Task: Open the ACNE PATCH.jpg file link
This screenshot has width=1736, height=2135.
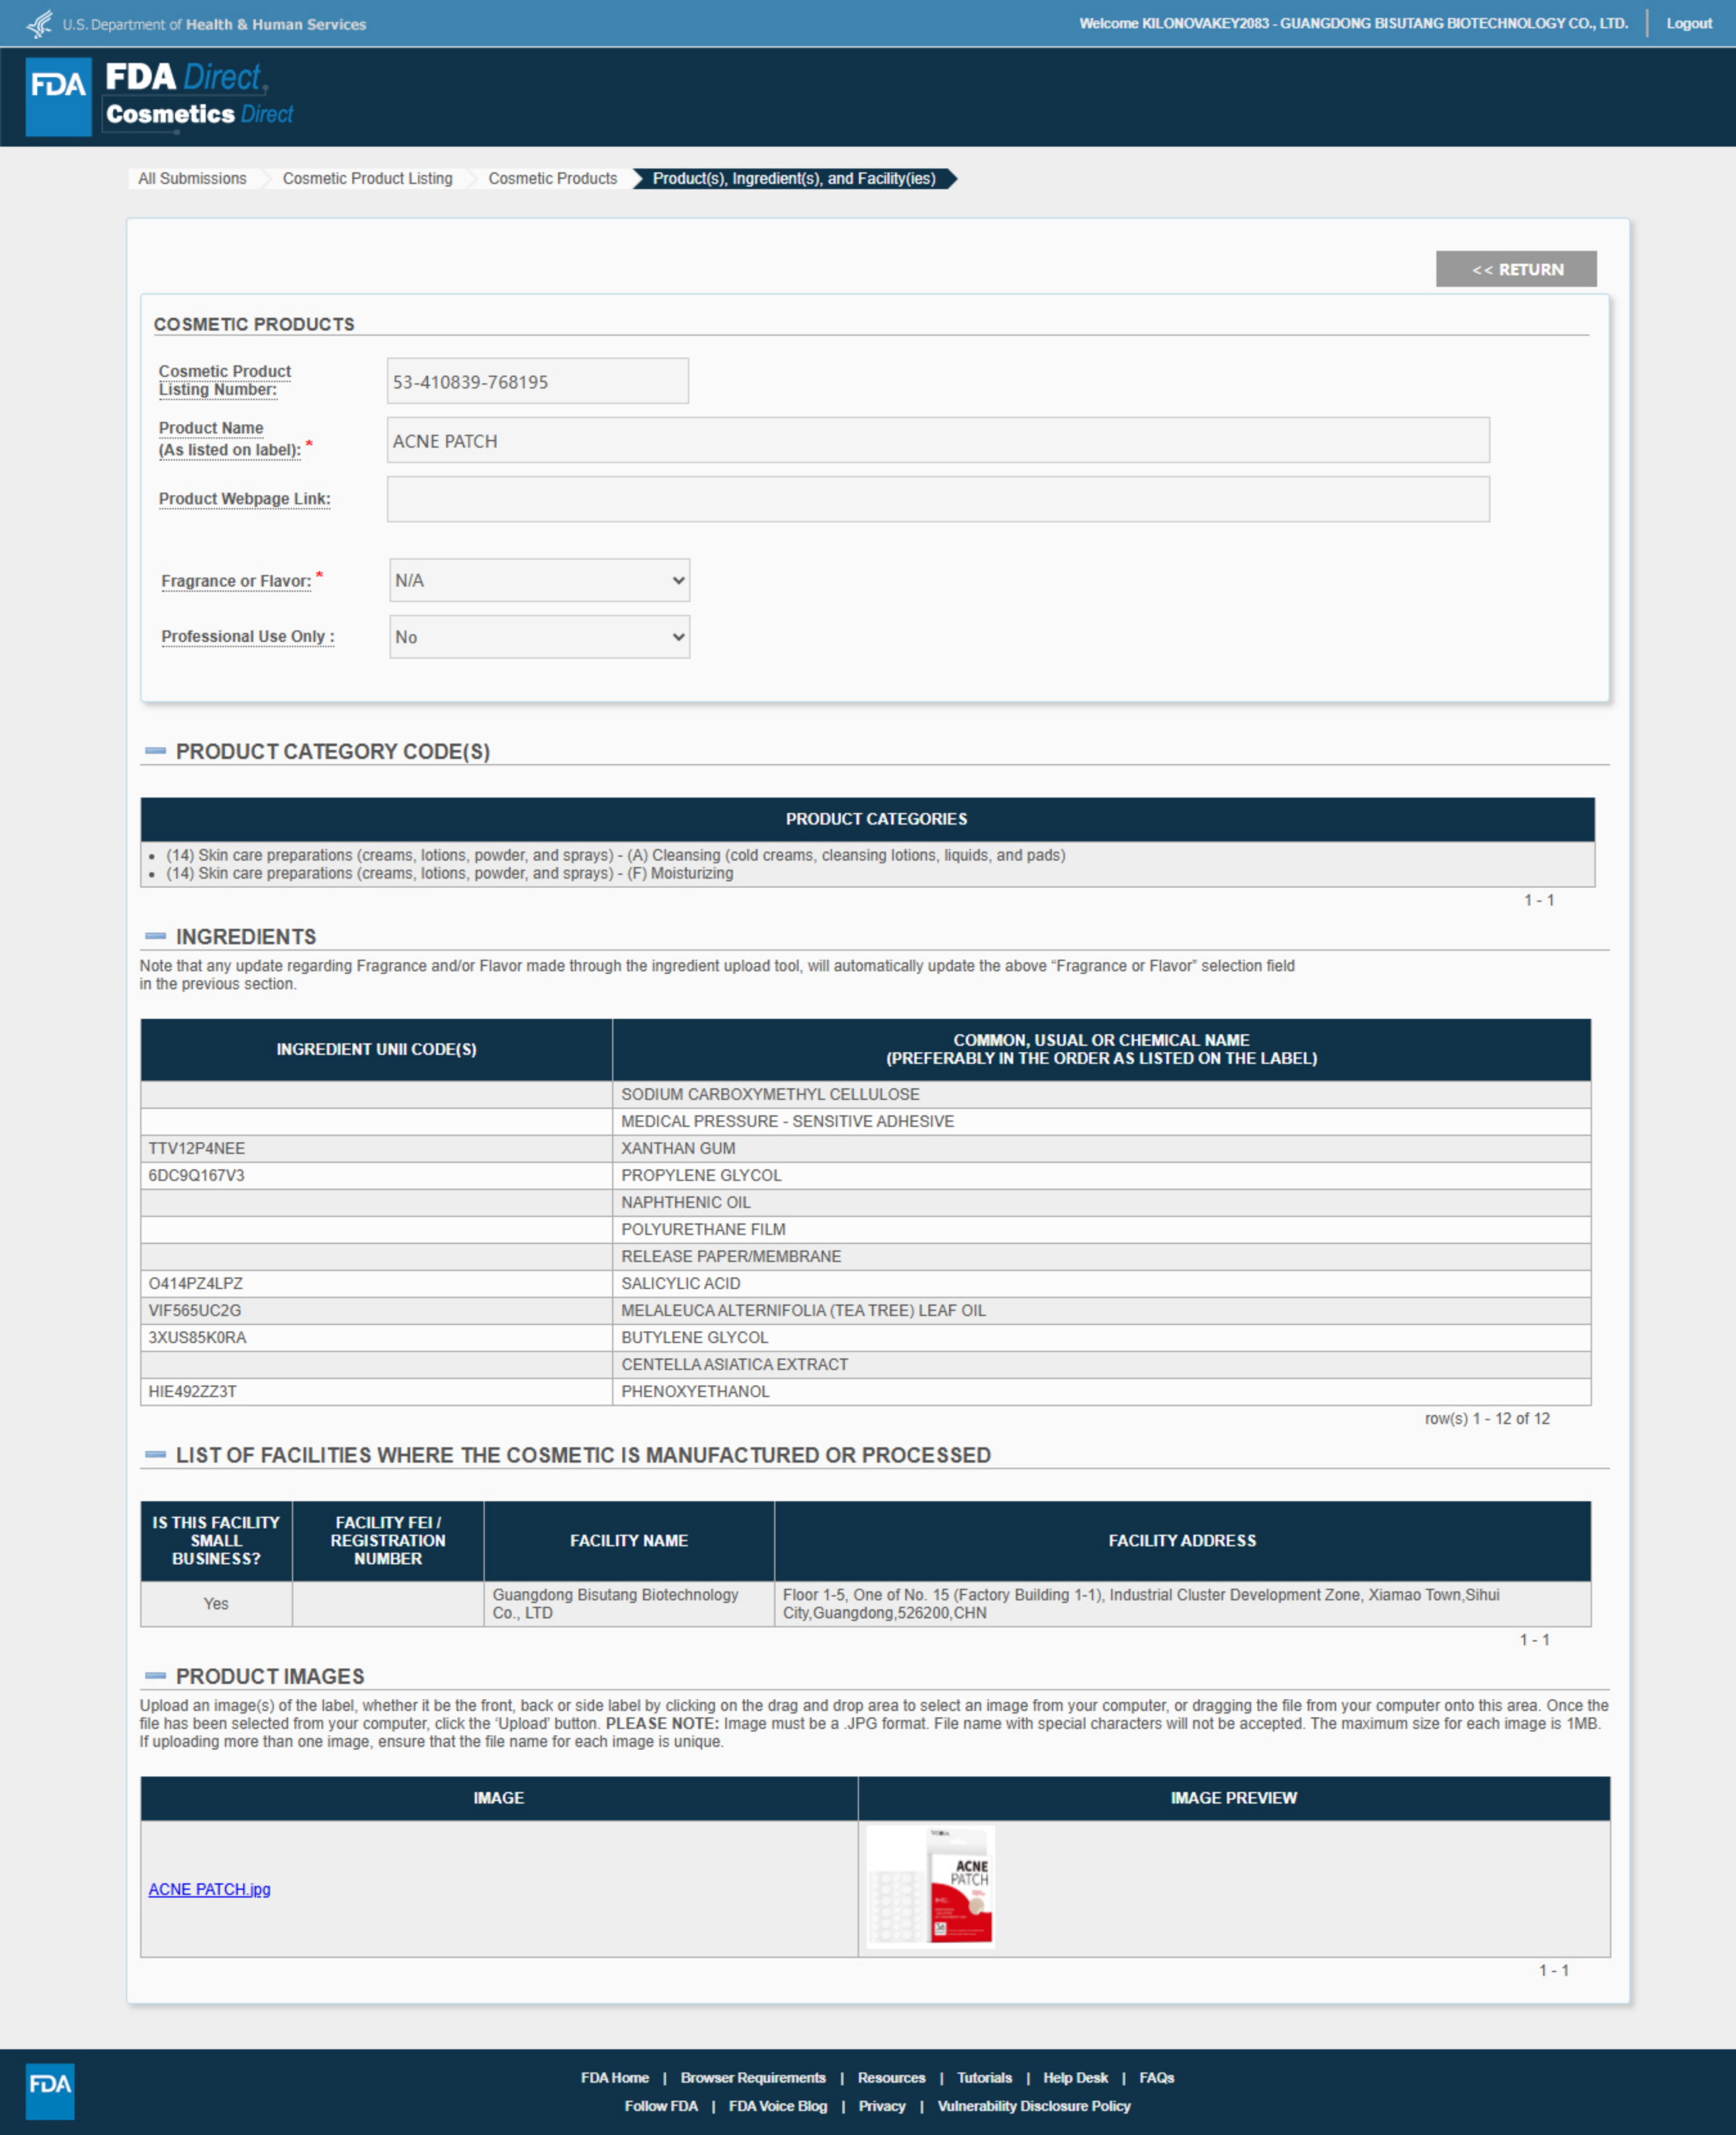Action: [209, 1889]
